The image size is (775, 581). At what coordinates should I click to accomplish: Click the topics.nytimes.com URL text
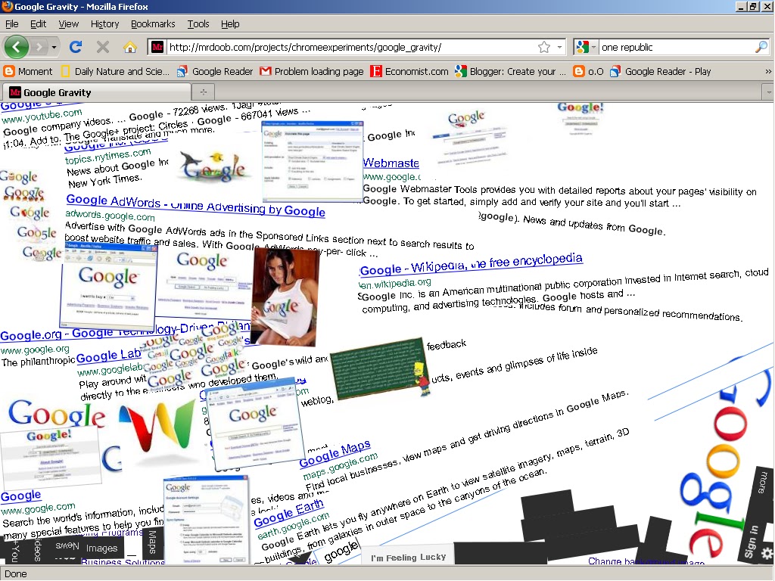click(107, 156)
